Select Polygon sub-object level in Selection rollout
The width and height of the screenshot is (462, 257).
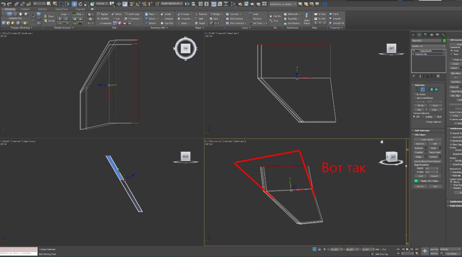point(431,89)
